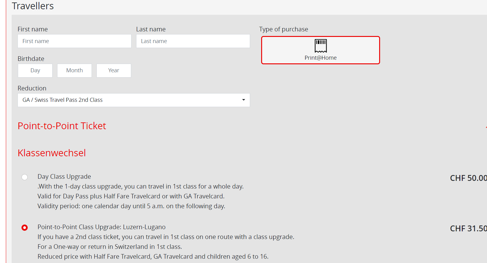The height and width of the screenshot is (263, 487).
Task: Click the Day Class Upgrade option title
Action: point(64,177)
